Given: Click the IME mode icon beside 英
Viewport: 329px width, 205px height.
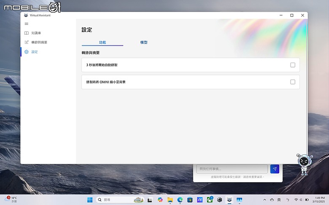Looking at the screenshot, I should (x=288, y=200).
